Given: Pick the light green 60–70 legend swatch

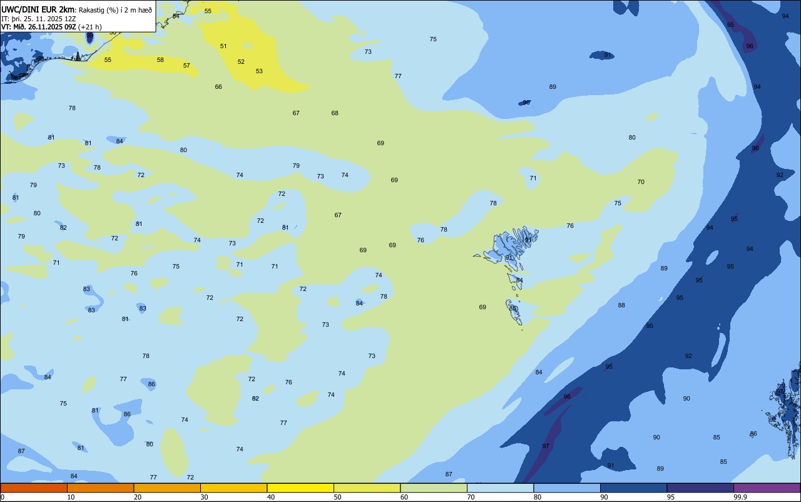Looking at the screenshot, I should [434, 488].
